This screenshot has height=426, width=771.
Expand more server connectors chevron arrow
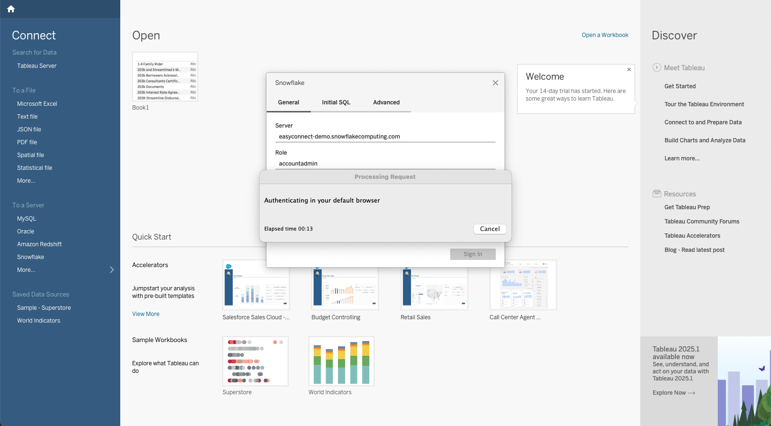(112, 270)
